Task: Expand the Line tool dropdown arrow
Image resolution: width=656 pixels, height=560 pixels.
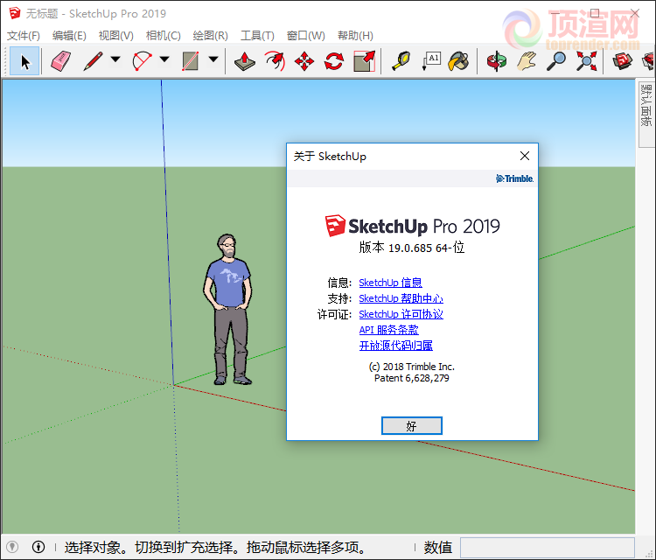Action: pyautogui.click(x=115, y=59)
